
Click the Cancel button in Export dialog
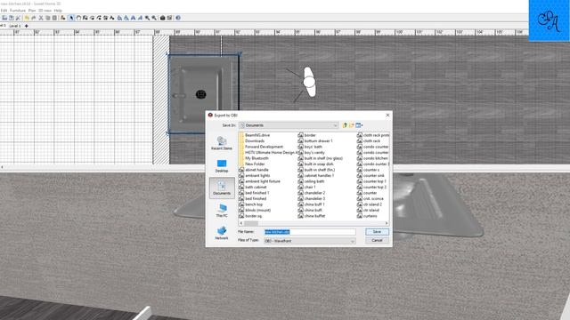pyautogui.click(x=377, y=240)
